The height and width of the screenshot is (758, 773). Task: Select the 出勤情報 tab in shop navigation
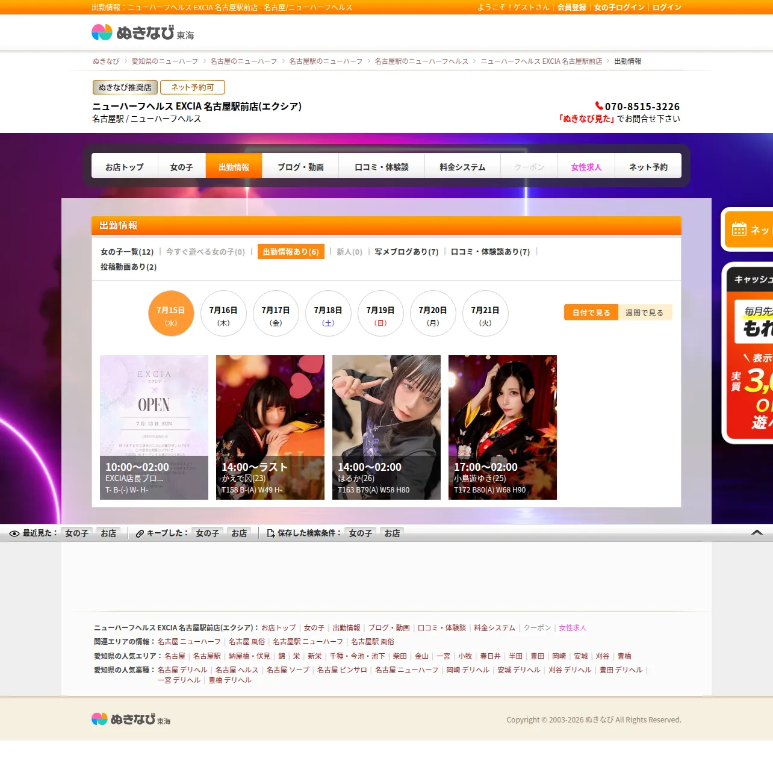(234, 167)
